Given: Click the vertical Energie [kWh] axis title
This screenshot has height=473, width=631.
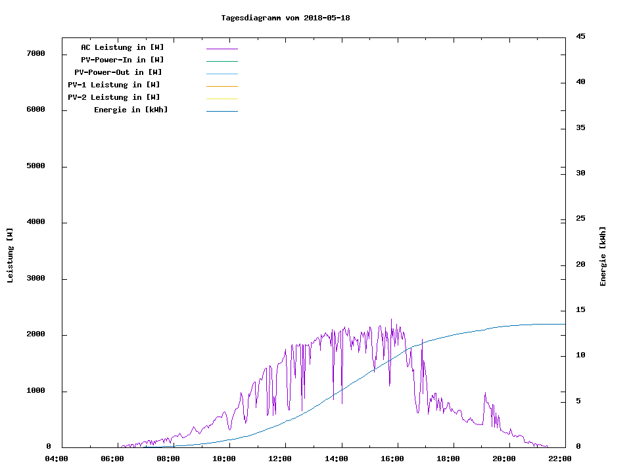Looking at the screenshot, I should (603, 256).
